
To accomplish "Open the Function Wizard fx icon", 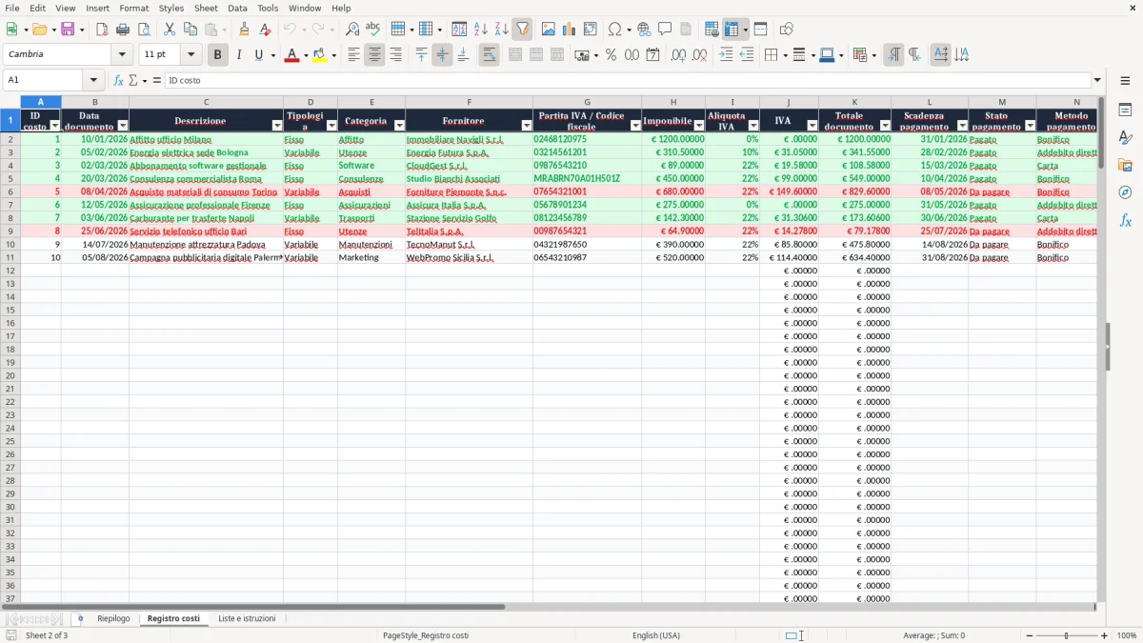I will point(118,80).
